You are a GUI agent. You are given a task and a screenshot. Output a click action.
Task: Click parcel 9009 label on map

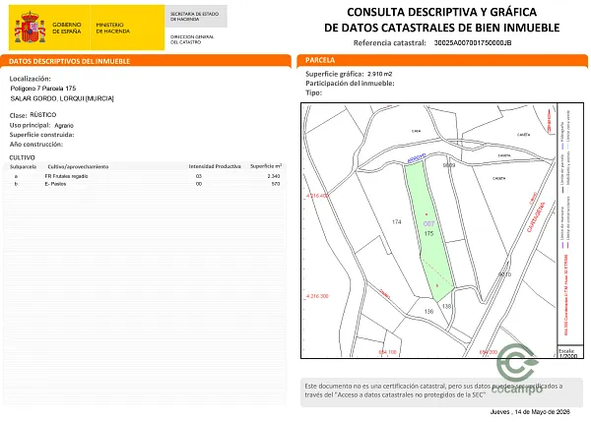(x=449, y=165)
